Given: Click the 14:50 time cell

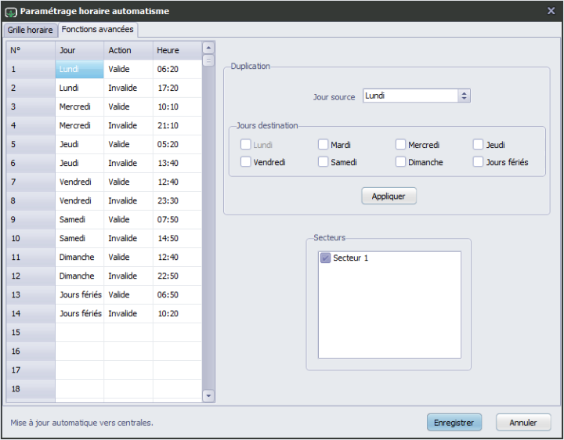Looking at the screenshot, I should (x=177, y=238).
